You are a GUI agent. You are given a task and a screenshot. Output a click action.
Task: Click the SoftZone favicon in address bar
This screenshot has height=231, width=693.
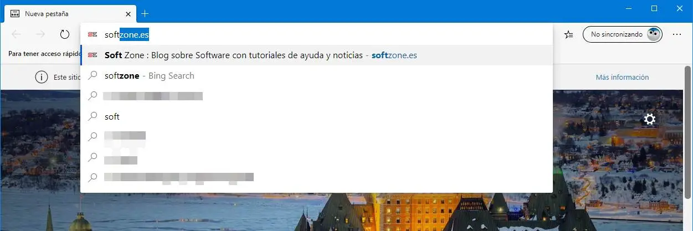93,34
